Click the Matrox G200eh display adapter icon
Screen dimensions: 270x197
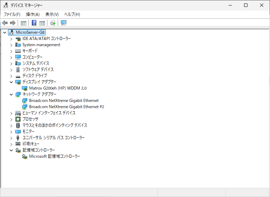(x=25, y=88)
